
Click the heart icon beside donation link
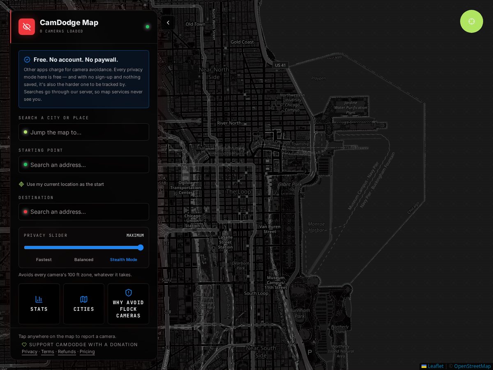(x=24, y=345)
